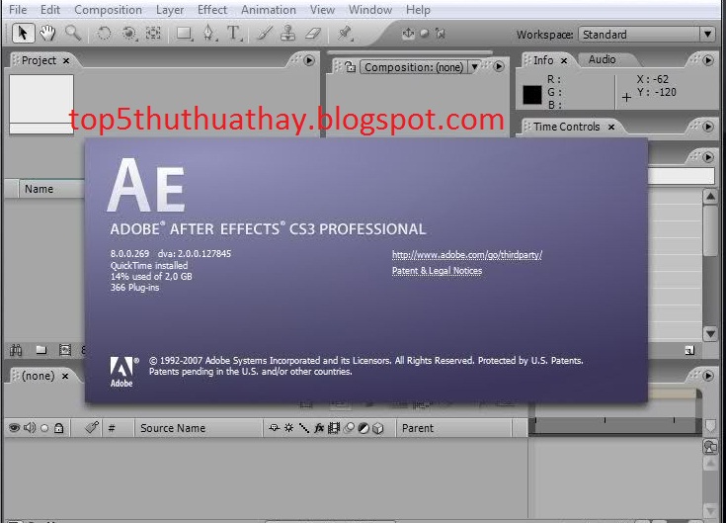
Task: Toggle the video eye column switch
Action: (x=15, y=428)
